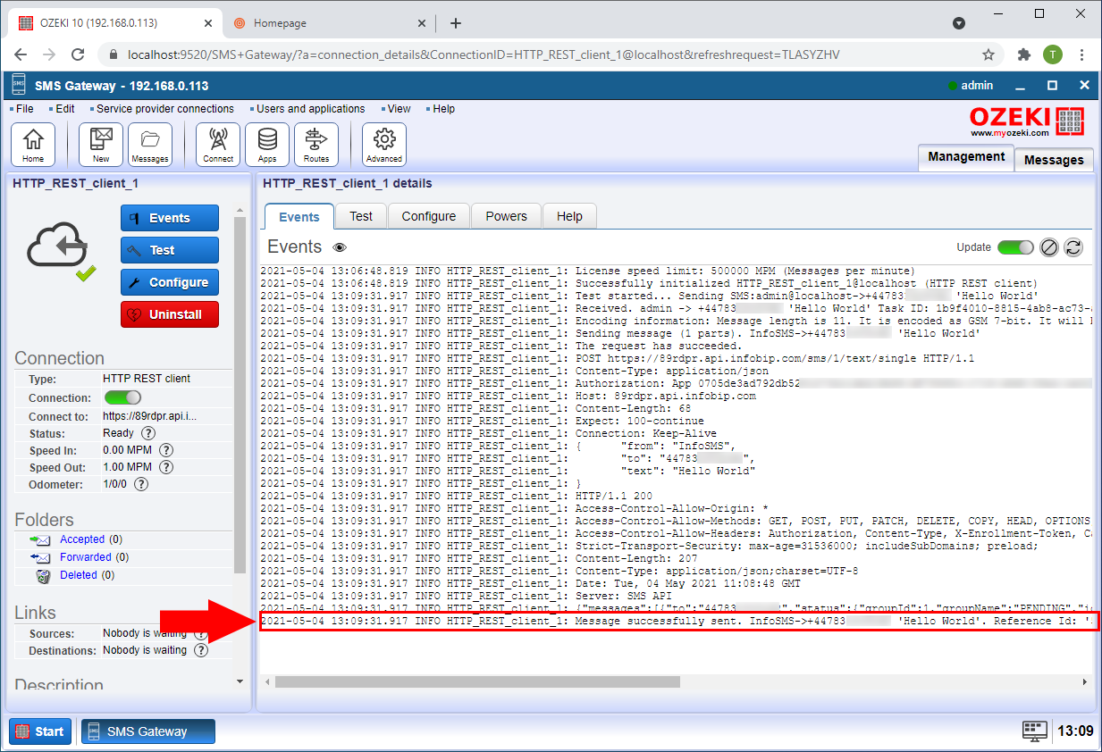Switch to the Homepage browser tab
Viewport: 1102px width, 752px height.
point(328,23)
